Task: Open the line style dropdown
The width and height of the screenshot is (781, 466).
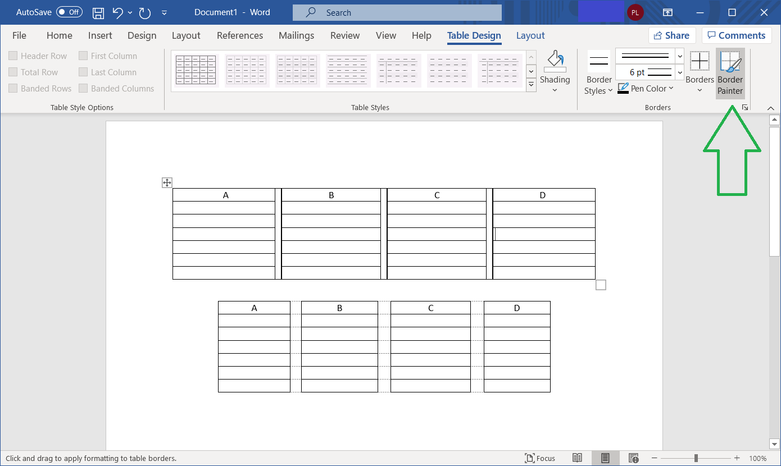Action: coord(679,56)
